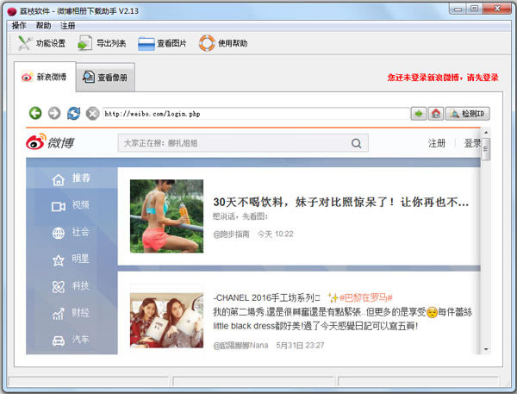Click the #巴黎在罗马# hashtag link

pos(366,298)
